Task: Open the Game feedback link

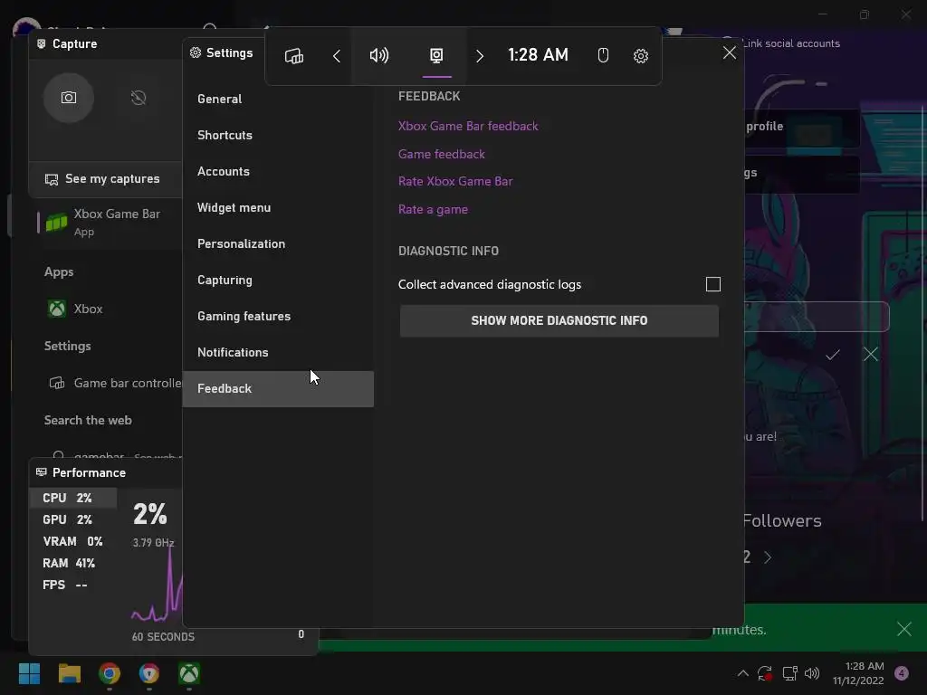Action: (x=442, y=154)
